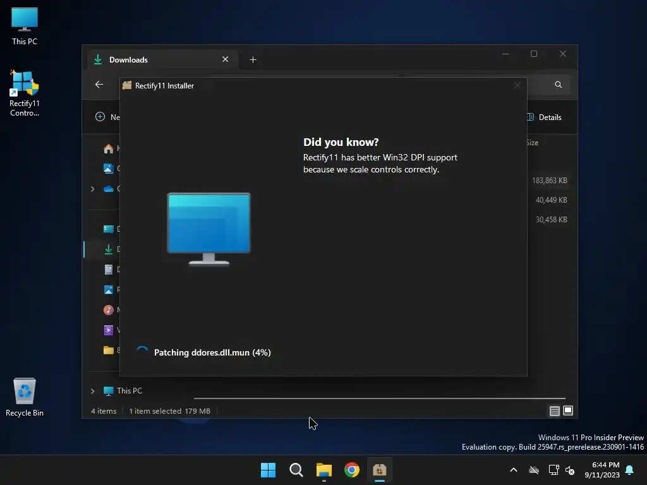The width and height of the screenshot is (647, 485).
Task: Switch Explorer to large thumbnails view
Action: [568, 410]
